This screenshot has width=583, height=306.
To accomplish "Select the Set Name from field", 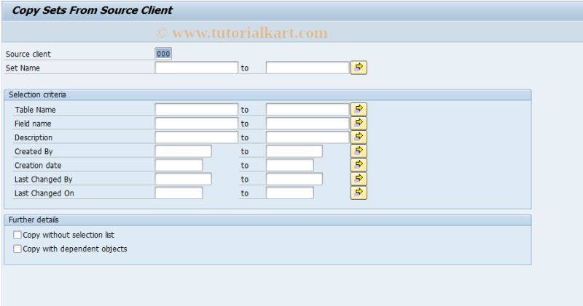I will (x=196, y=68).
